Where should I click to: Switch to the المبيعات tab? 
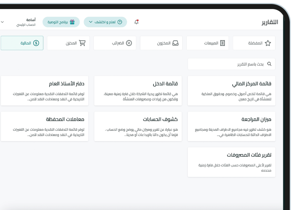(208, 43)
